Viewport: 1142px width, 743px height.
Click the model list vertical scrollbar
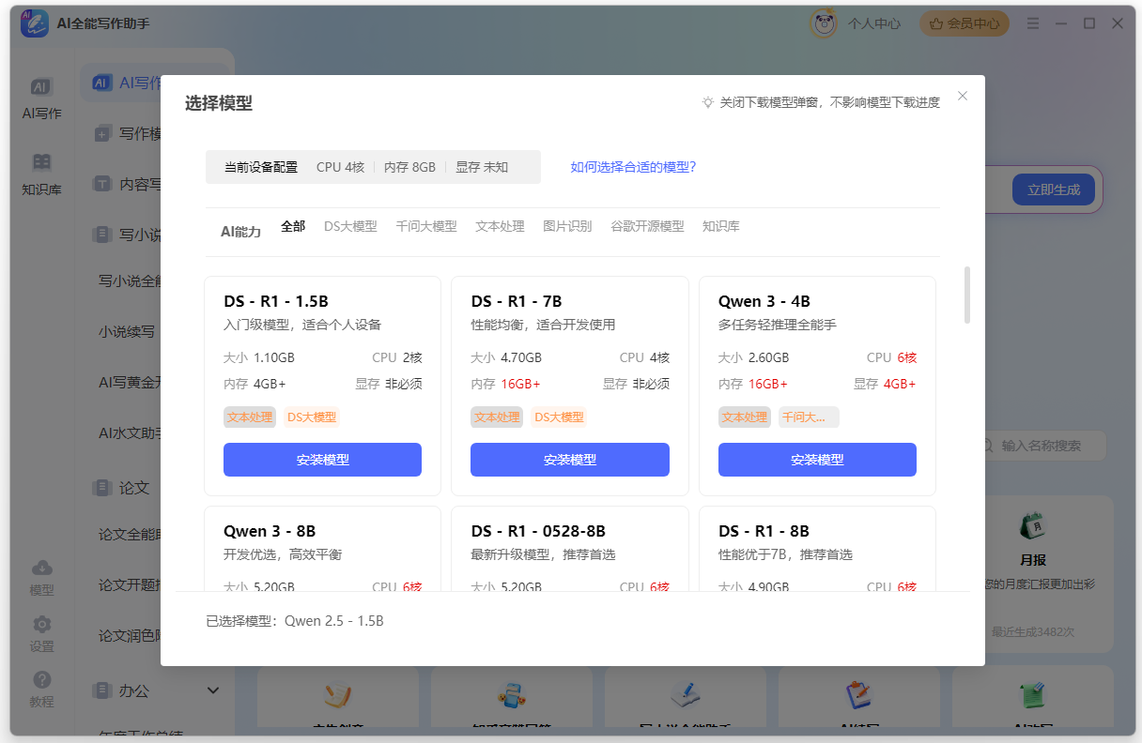pyautogui.click(x=966, y=295)
